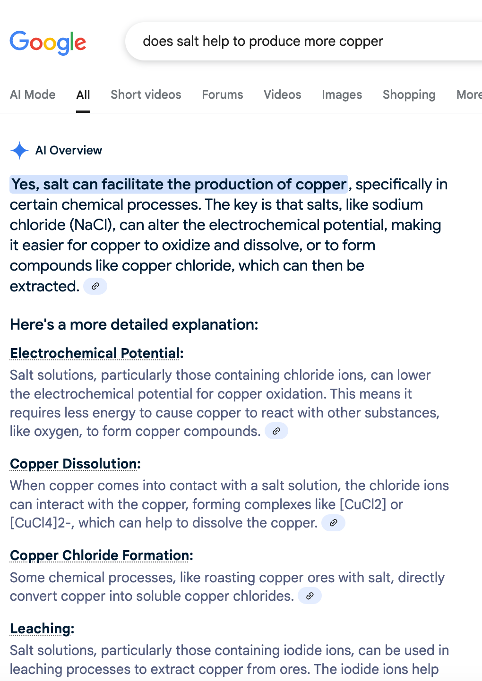Image resolution: width=482 pixels, height=681 pixels.
Task: Go to the Forums tab
Action: click(223, 95)
